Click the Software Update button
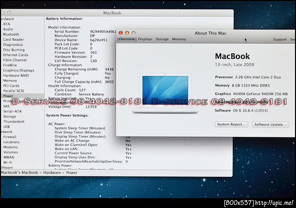This screenshot has width=296, height=208. click(270, 125)
